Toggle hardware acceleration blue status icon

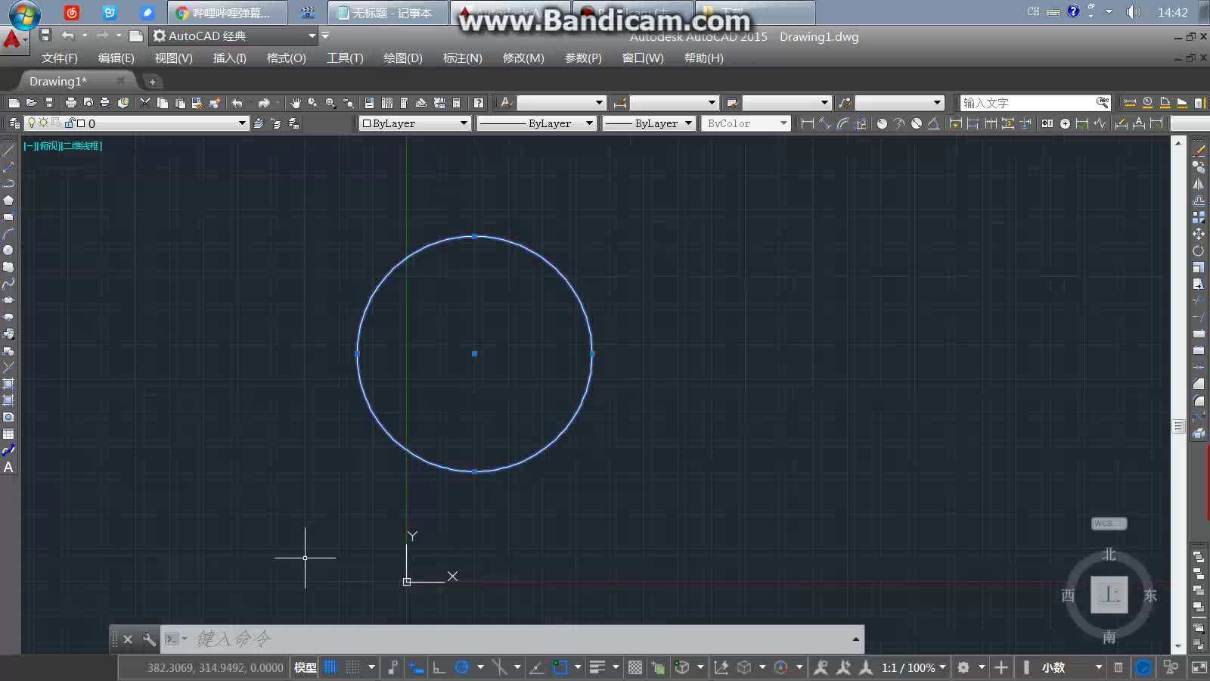[1143, 667]
